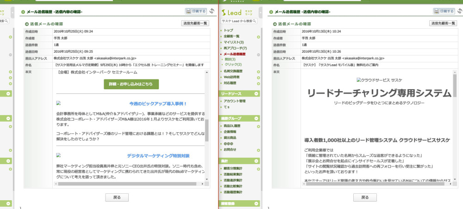The height and width of the screenshot is (209, 463).
Task: Click the 印刷する print button in right window
Action: pyautogui.click(x=444, y=11)
